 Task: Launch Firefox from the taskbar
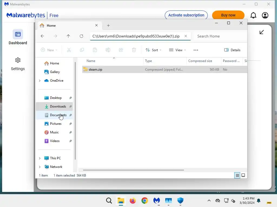click(133, 201)
